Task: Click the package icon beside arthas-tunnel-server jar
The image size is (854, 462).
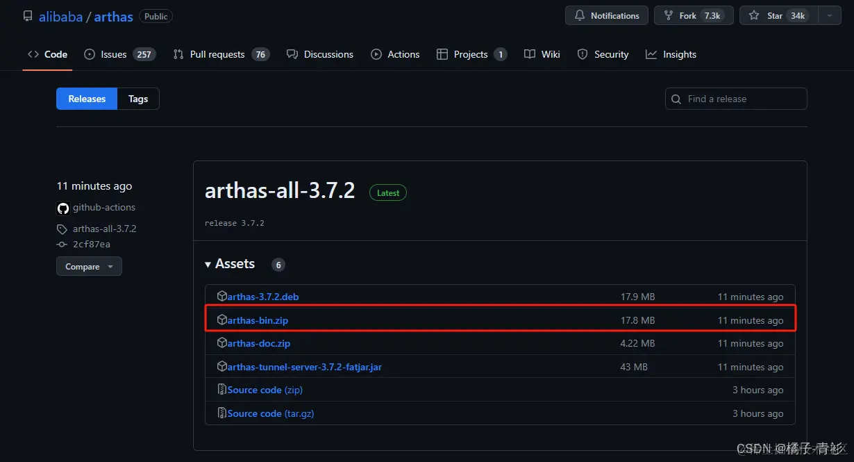Action: tap(222, 366)
